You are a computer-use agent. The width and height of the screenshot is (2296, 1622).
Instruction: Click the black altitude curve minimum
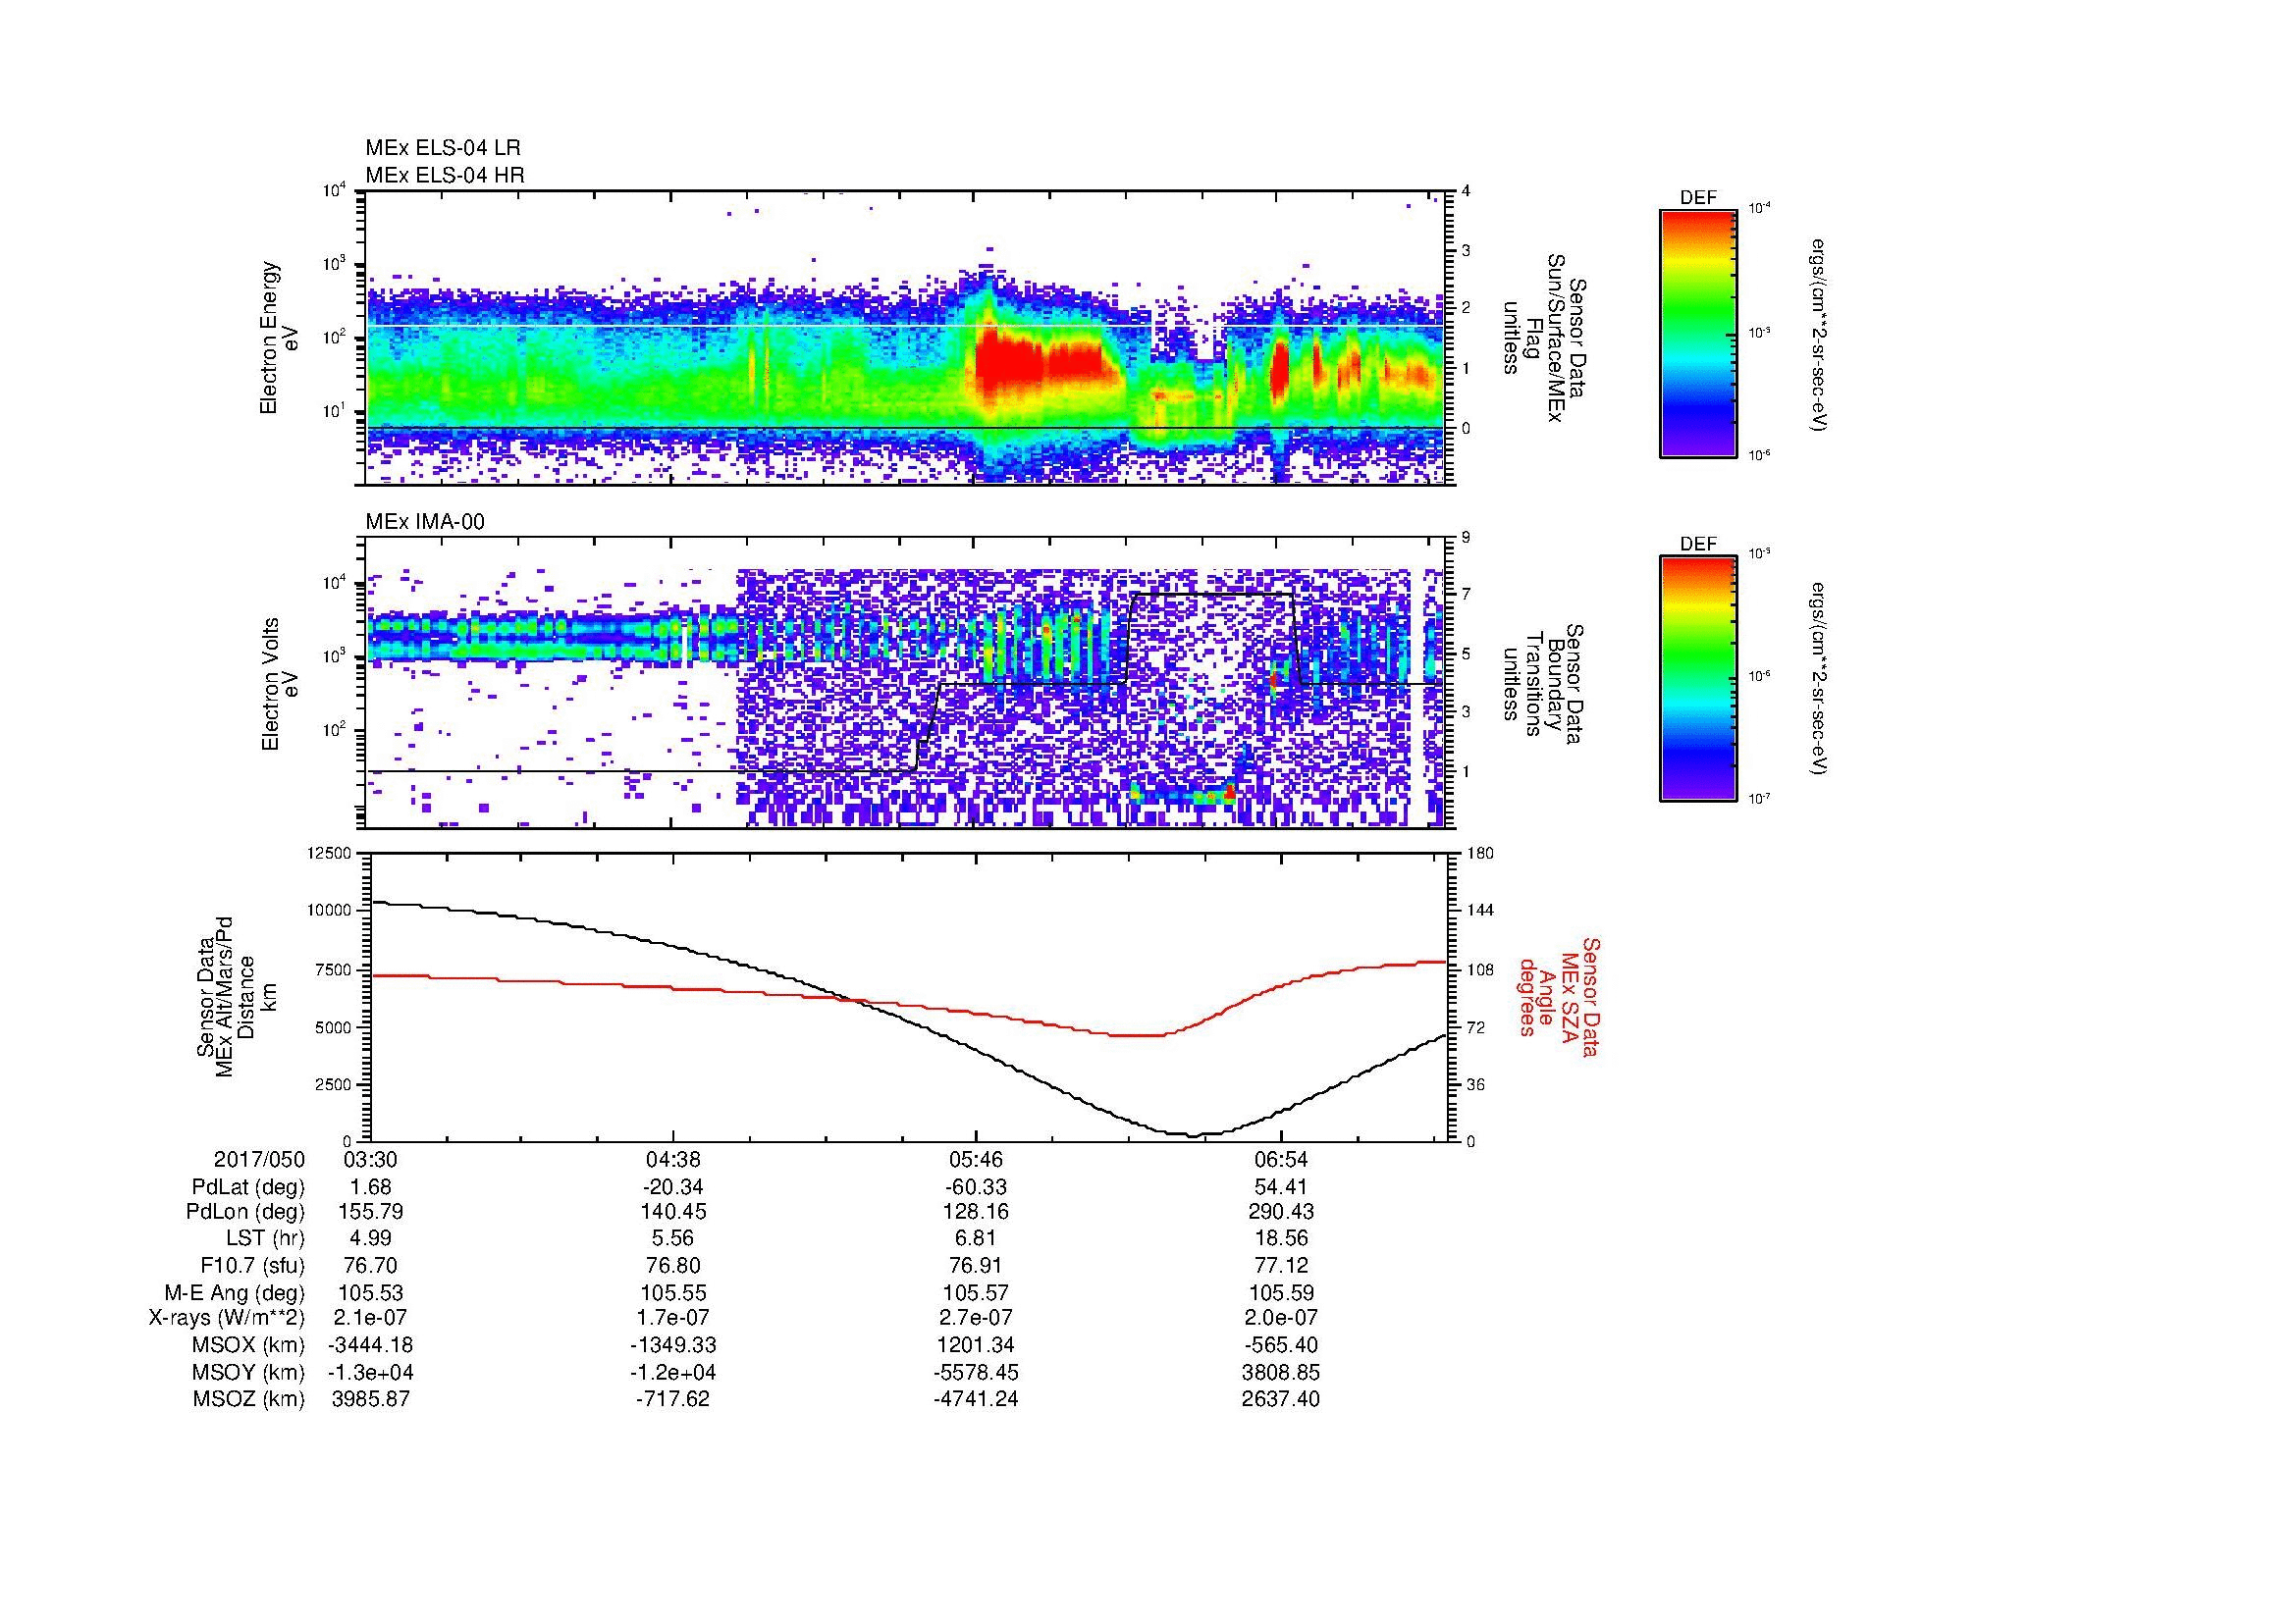pos(1192,1135)
